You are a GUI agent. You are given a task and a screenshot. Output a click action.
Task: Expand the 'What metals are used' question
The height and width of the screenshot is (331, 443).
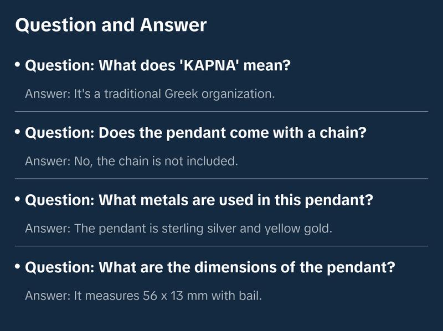pyautogui.click(x=199, y=200)
